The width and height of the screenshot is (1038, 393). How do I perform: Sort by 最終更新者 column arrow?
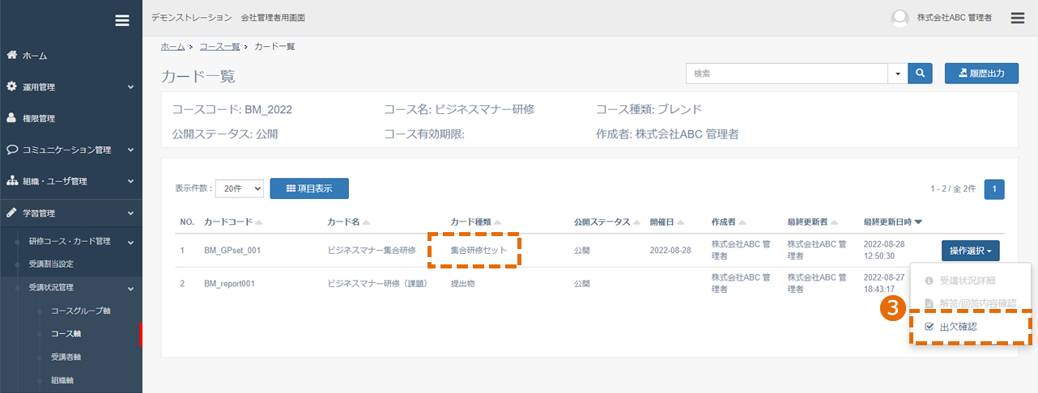pyautogui.click(x=835, y=222)
